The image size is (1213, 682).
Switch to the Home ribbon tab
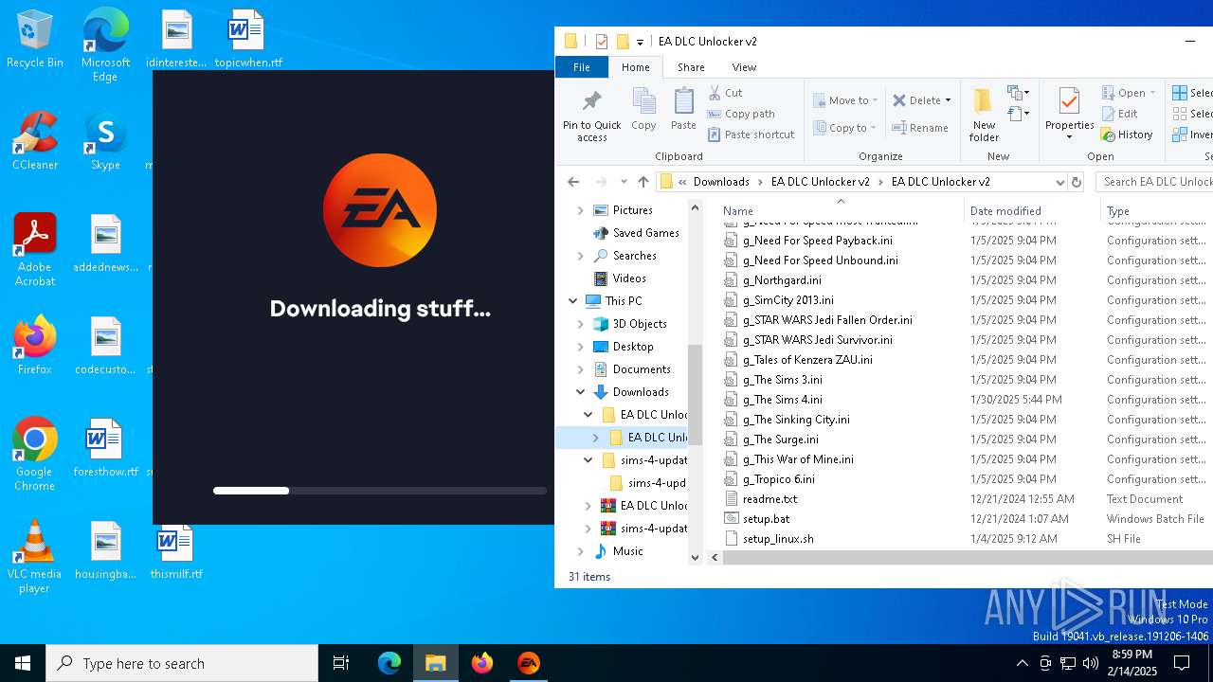(635, 67)
